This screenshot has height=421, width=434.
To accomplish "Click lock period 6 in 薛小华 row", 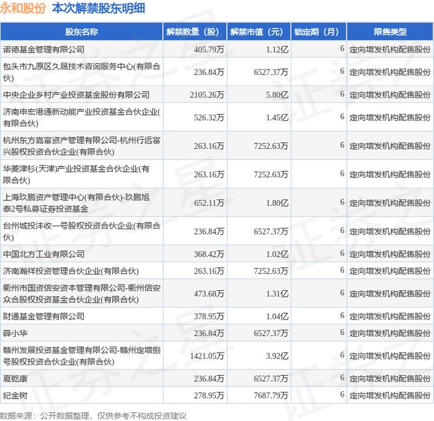I will pyautogui.click(x=342, y=332).
